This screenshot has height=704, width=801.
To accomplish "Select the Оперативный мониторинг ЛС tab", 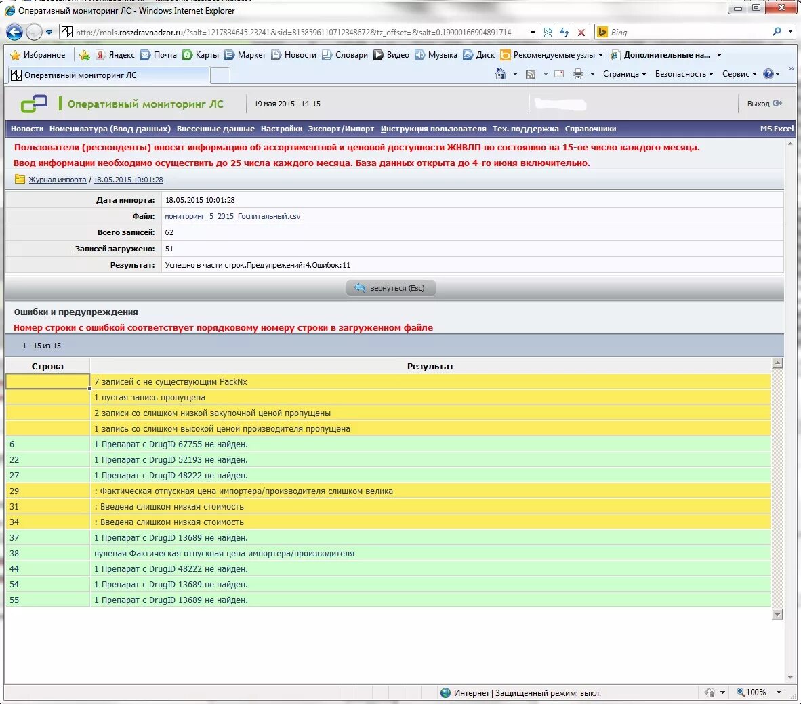I will tap(108, 75).
